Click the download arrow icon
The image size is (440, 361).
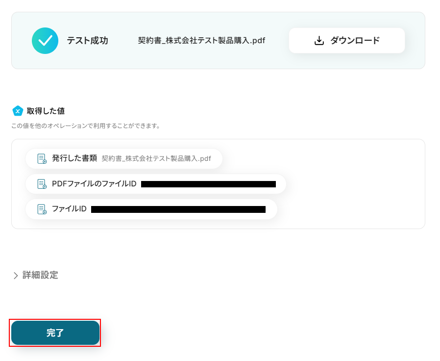(319, 41)
